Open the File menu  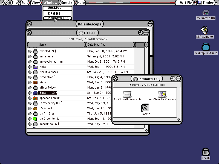point(15,3)
